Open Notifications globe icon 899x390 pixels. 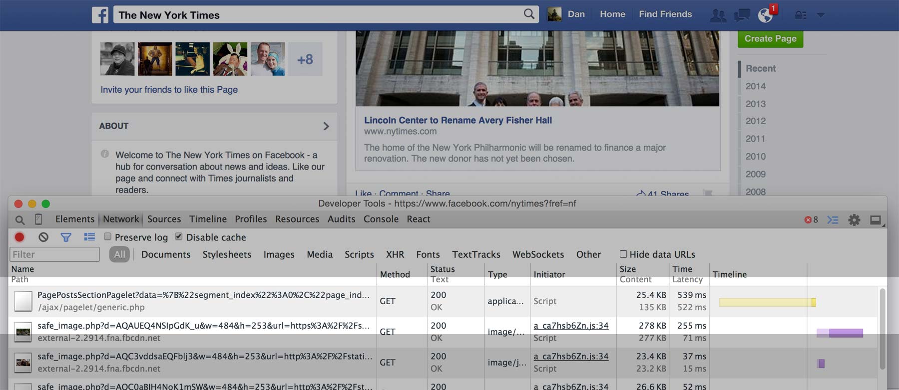[x=765, y=15]
